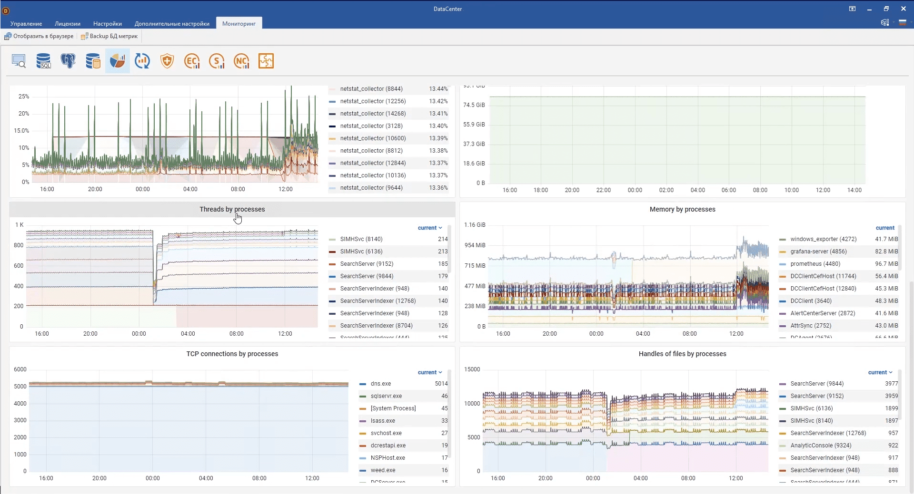Toggle lsass.exe series in TCP legend
This screenshot has width=914, height=494.
point(383,421)
